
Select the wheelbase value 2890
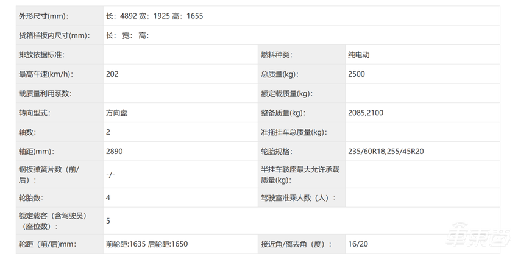114,151
